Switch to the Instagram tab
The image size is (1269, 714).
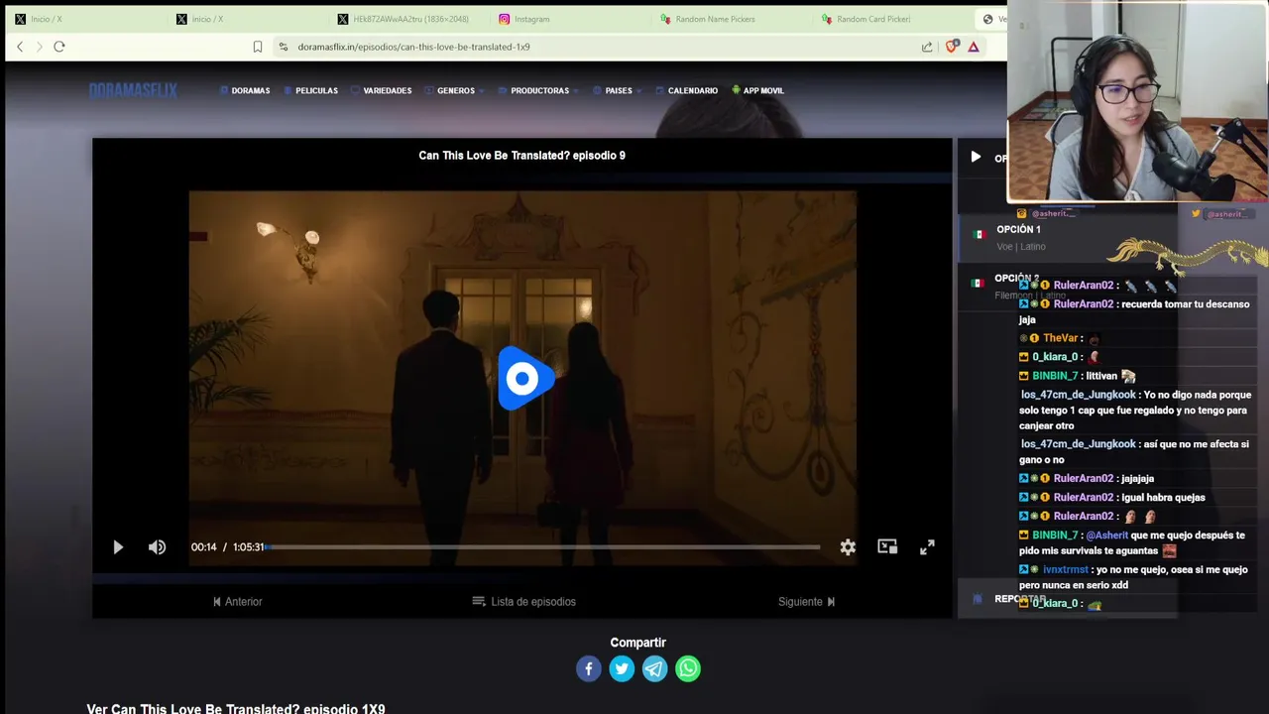coord(570,19)
